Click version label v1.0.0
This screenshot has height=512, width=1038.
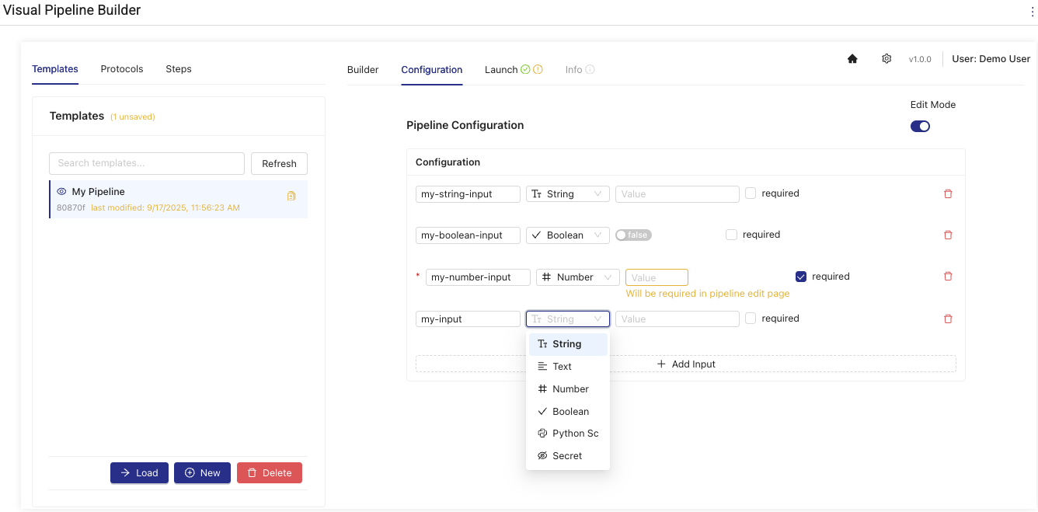click(x=920, y=59)
